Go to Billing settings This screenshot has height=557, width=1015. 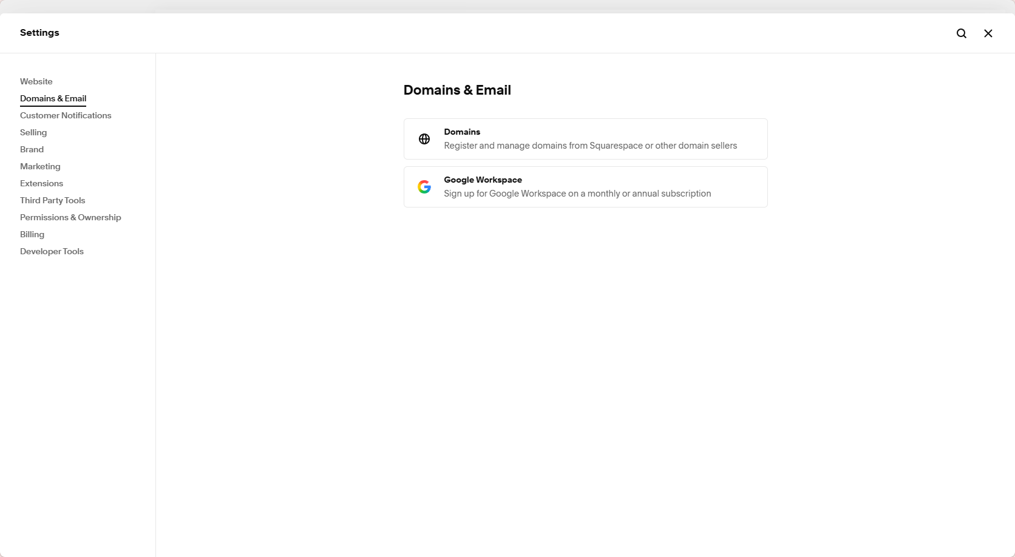tap(32, 234)
